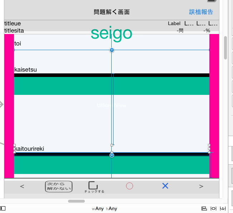Select the upper green view
This screenshot has width=233, height=213.
tap(112, 86)
